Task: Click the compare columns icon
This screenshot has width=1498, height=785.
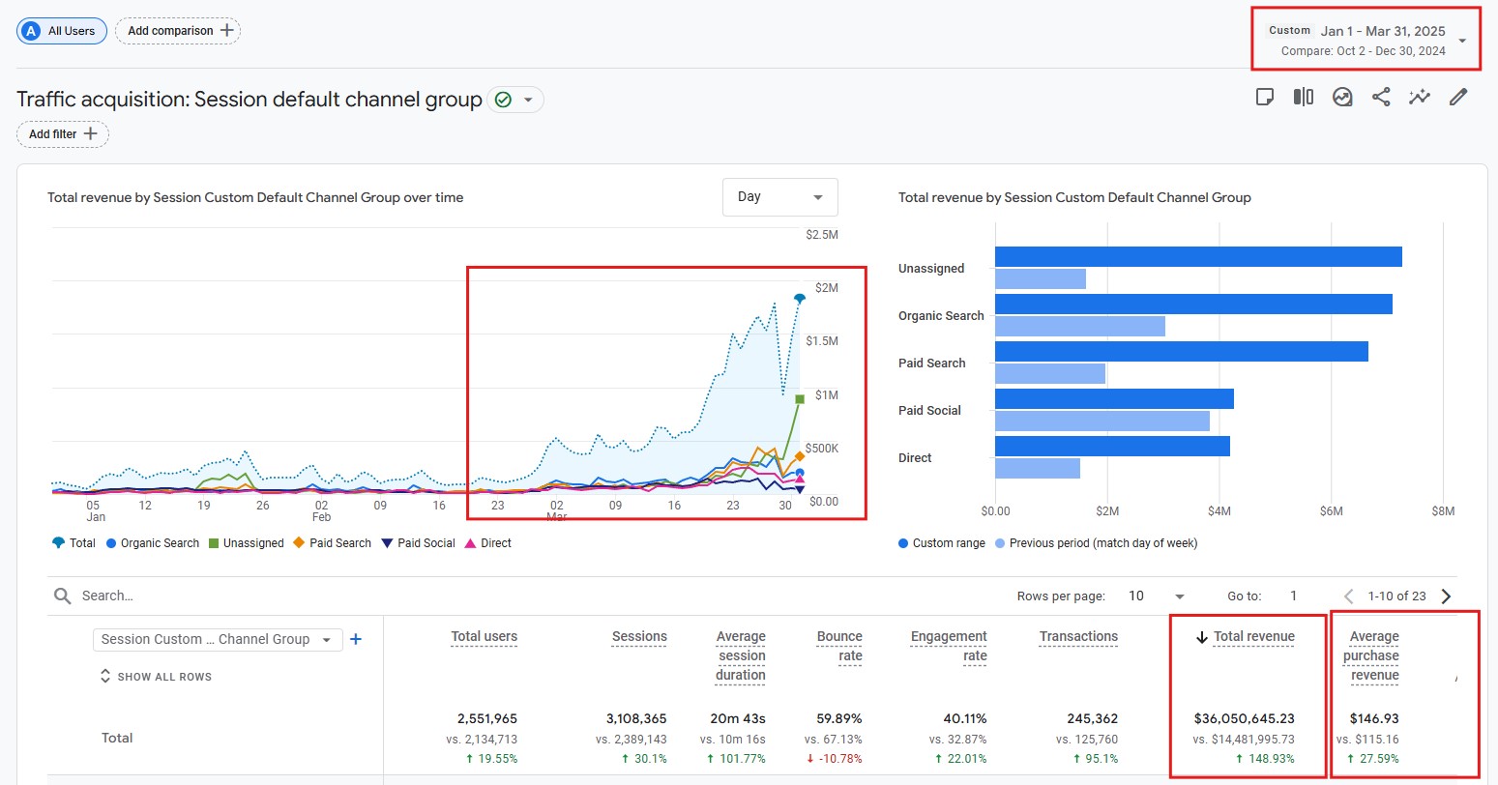Action: click(x=1303, y=97)
